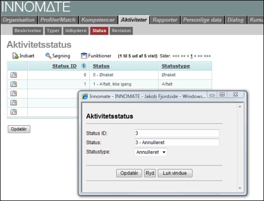Click the third row's edit icon
The height and width of the screenshot is (201, 264).
14,93
